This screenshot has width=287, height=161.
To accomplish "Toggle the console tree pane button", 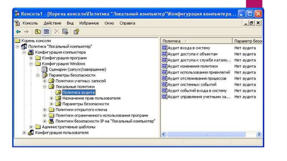I will [46, 32].
